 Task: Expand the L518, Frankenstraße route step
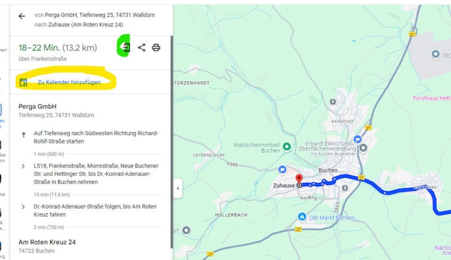pyautogui.click(x=23, y=166)
